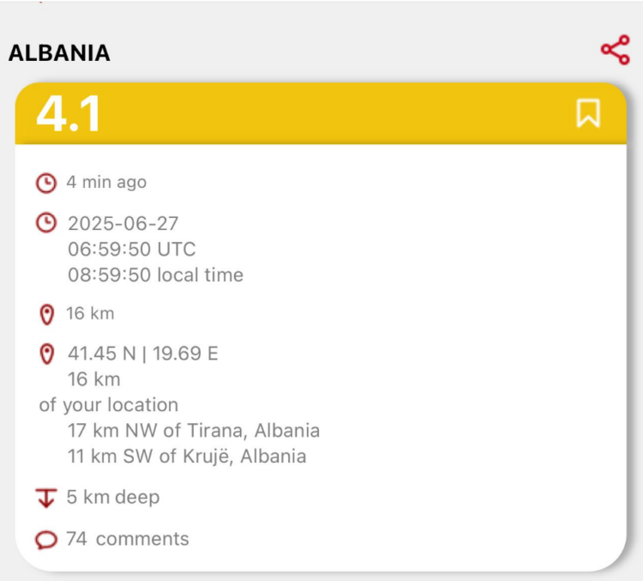Click 17 km NW of Tirana, Albania
643x581 pixels.
click(194, 431)
